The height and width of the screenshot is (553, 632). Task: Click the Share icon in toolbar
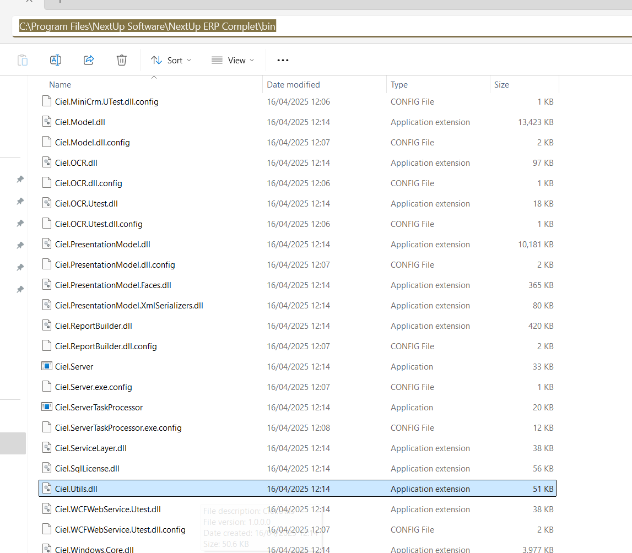click(89, 60)
